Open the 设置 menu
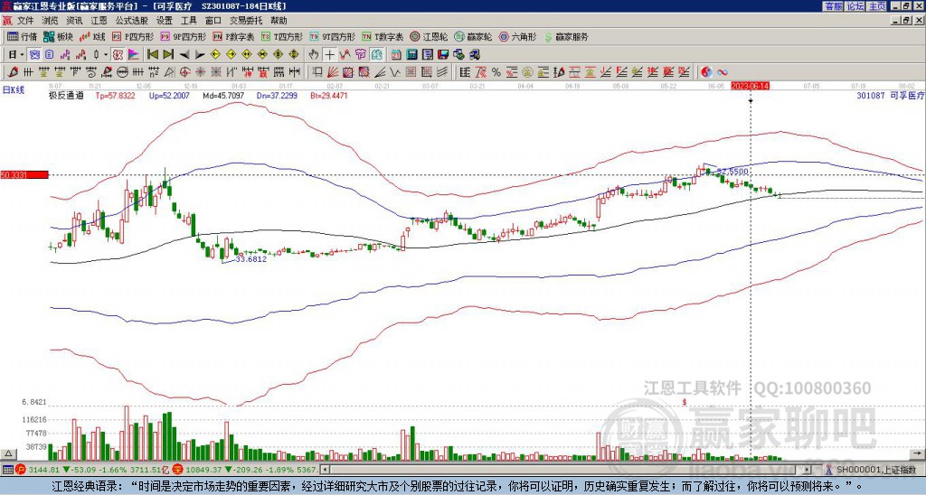This screenshot has height=495, width=926. [165, 21]
